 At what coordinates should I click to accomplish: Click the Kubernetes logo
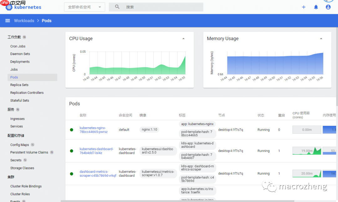pyautogui.click(x=9, y=7)
